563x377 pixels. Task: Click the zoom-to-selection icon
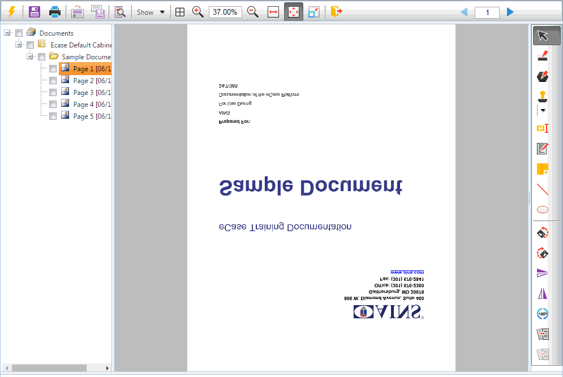tap(314, 12)
